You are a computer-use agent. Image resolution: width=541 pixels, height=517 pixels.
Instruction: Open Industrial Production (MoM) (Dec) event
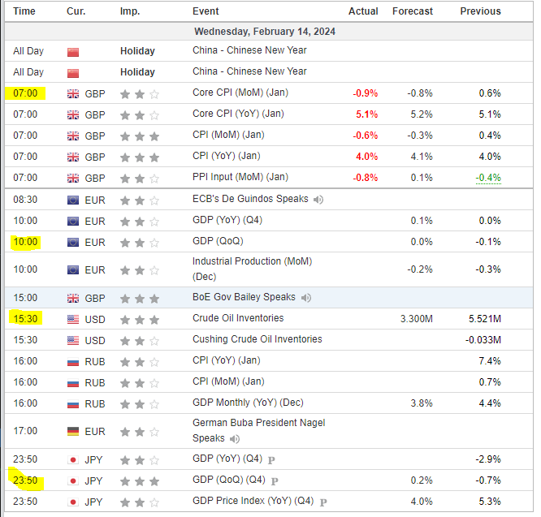(x=252, y=269)
